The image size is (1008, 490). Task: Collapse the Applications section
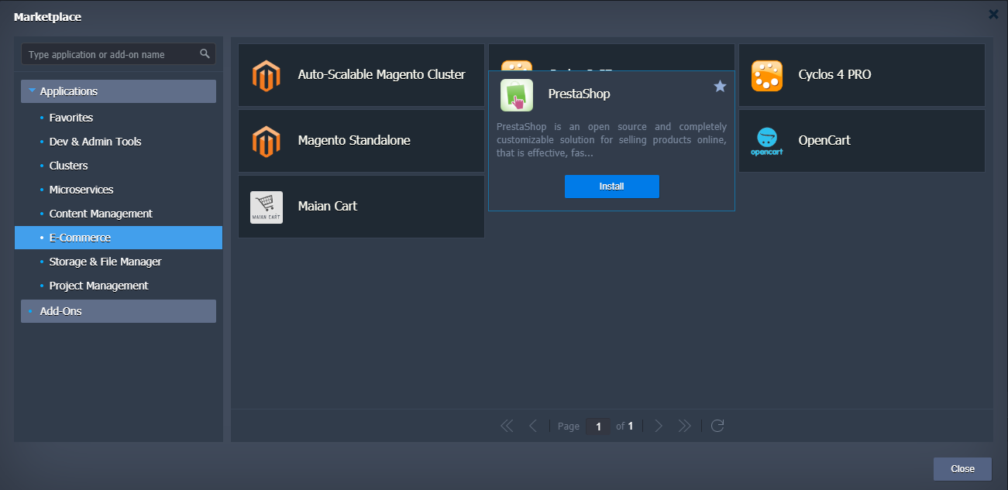pyautogui.click(x=33, y=91)
